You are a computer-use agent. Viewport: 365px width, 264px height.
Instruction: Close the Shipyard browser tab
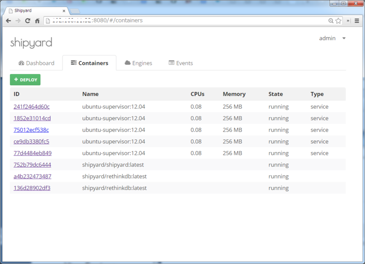[64, 11]
